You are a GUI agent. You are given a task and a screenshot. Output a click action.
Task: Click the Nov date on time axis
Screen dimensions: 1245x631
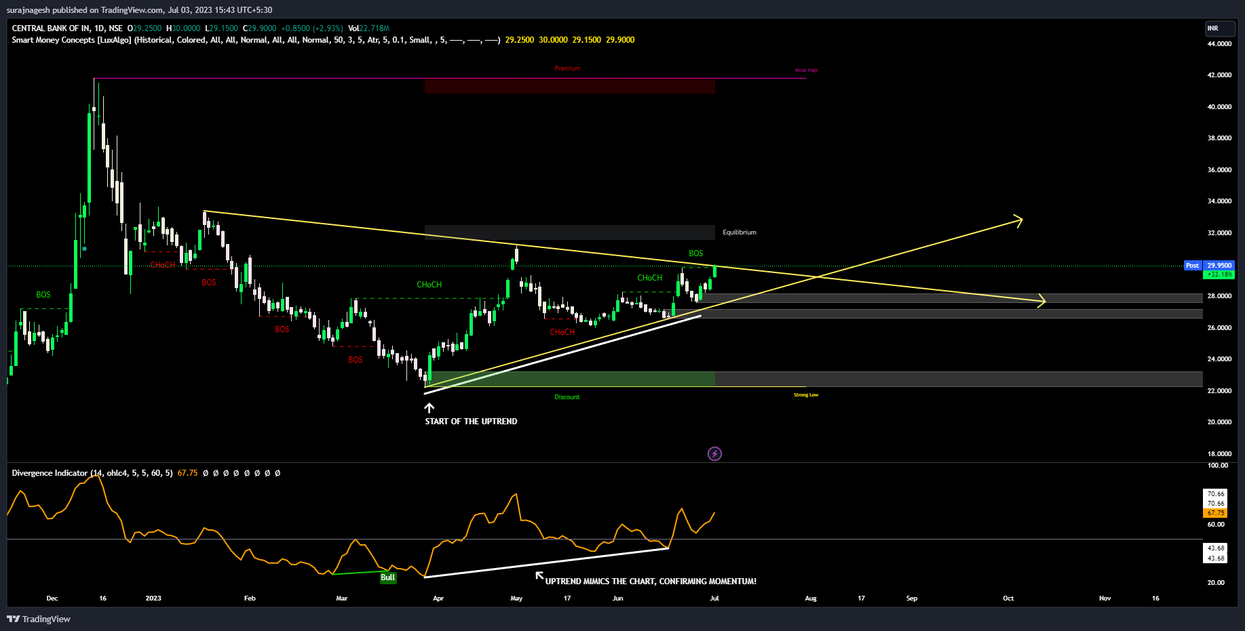pyautogui.click(x=1105, y=598)
